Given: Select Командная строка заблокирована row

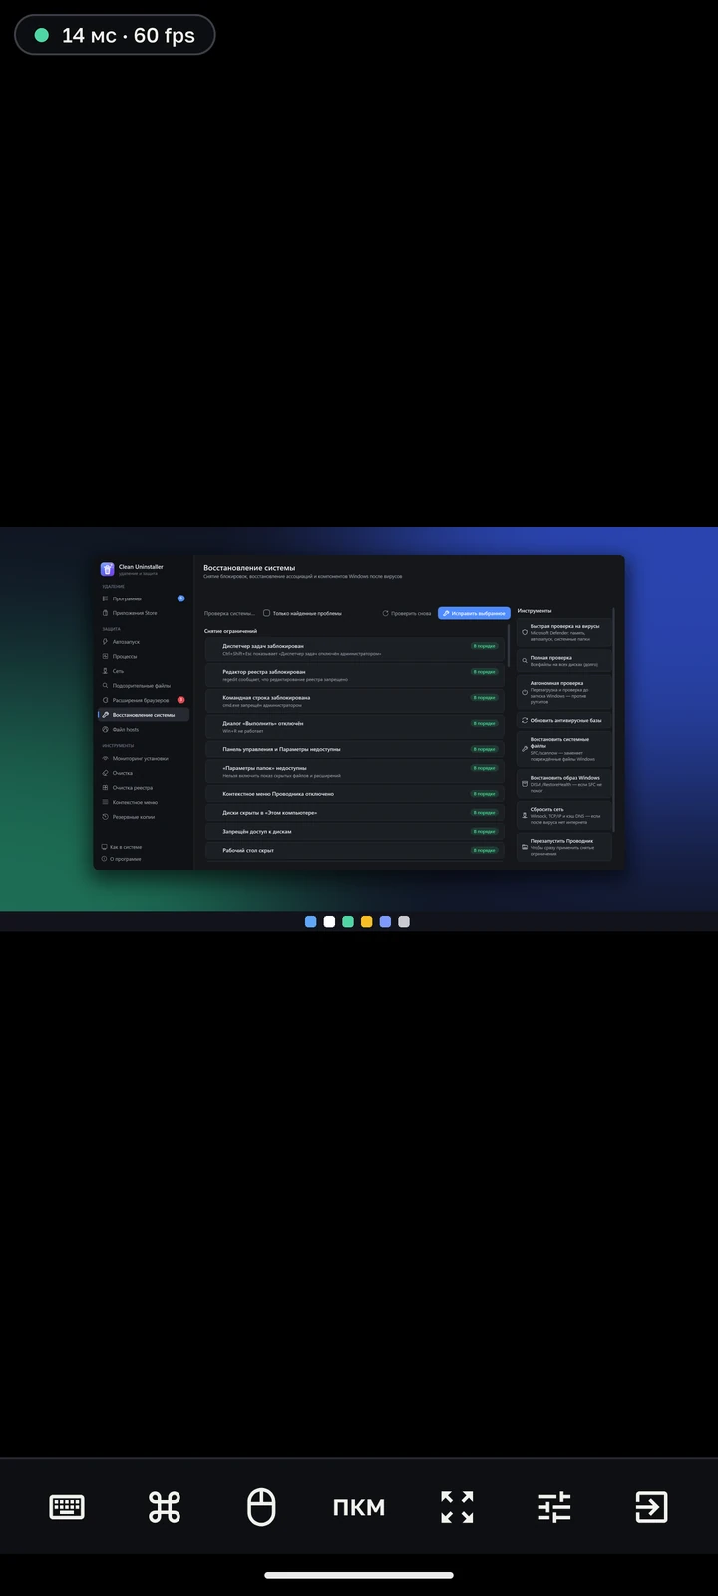Looking at the screenshot, I should [x=355, y=701].
